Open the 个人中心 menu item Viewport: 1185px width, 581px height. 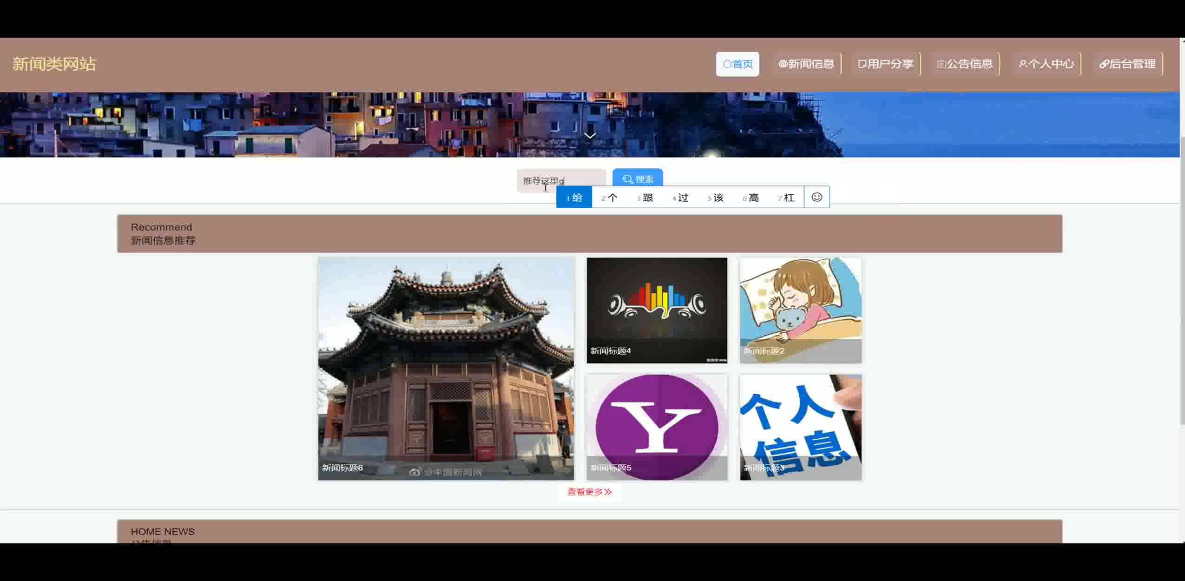(x=1046, y=64)
